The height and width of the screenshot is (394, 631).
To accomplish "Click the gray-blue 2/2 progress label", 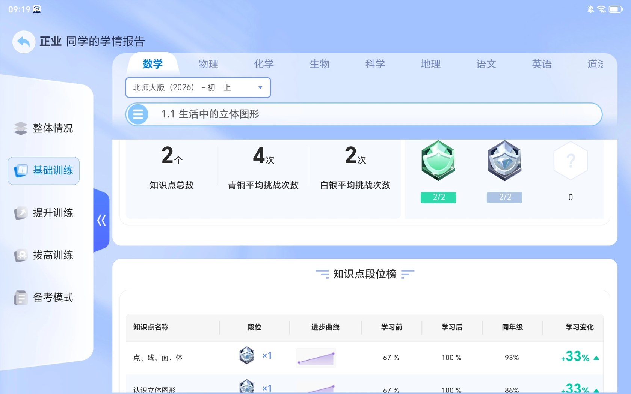I will pos(504,197).
